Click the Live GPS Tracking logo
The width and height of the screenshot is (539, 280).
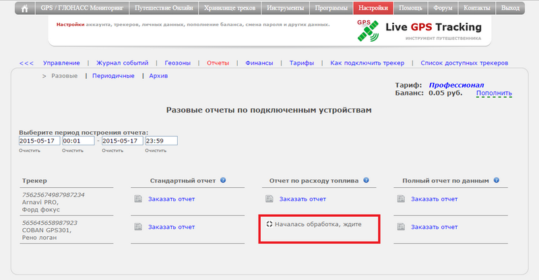(418, 30)
